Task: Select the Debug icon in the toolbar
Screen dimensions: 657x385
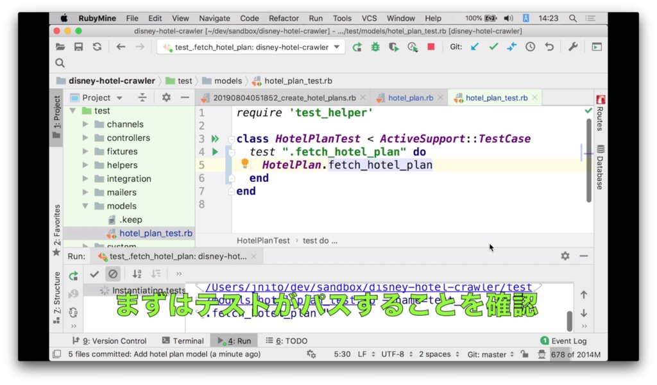Action: point(375,46)
